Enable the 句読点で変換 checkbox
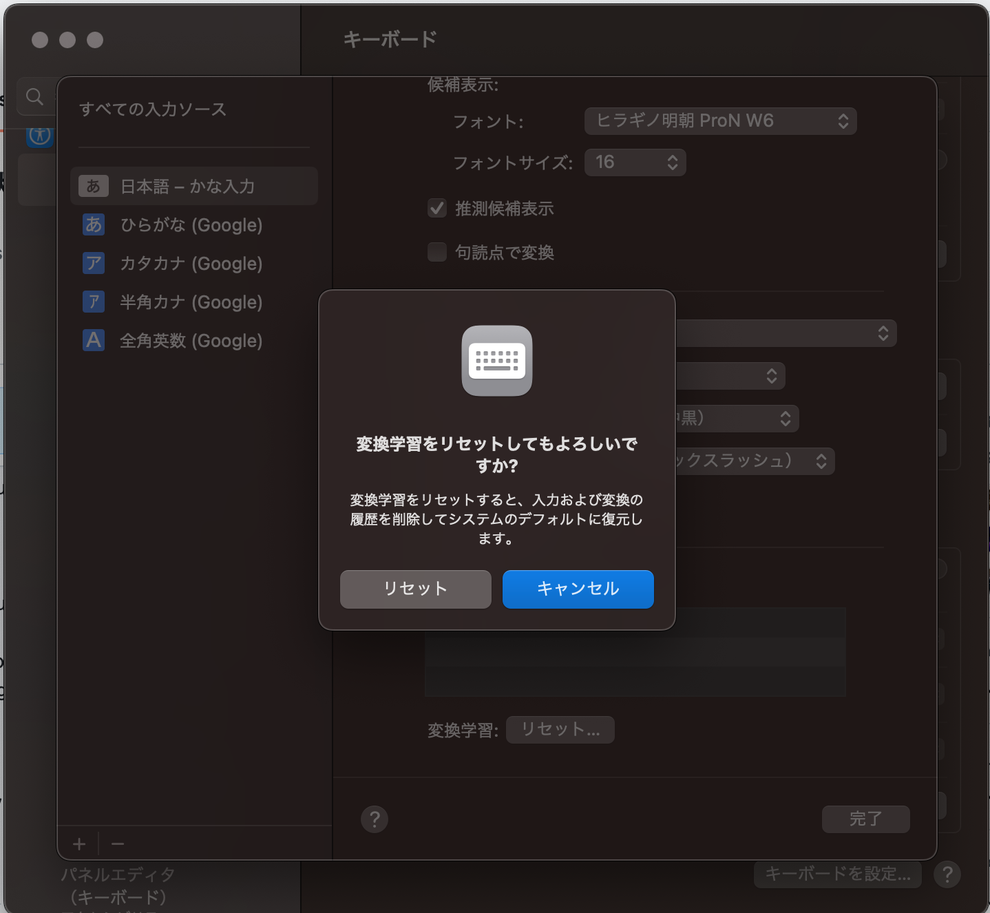This screenshot has height=913, width=990. pyautogui.click(x=437, y=252)
